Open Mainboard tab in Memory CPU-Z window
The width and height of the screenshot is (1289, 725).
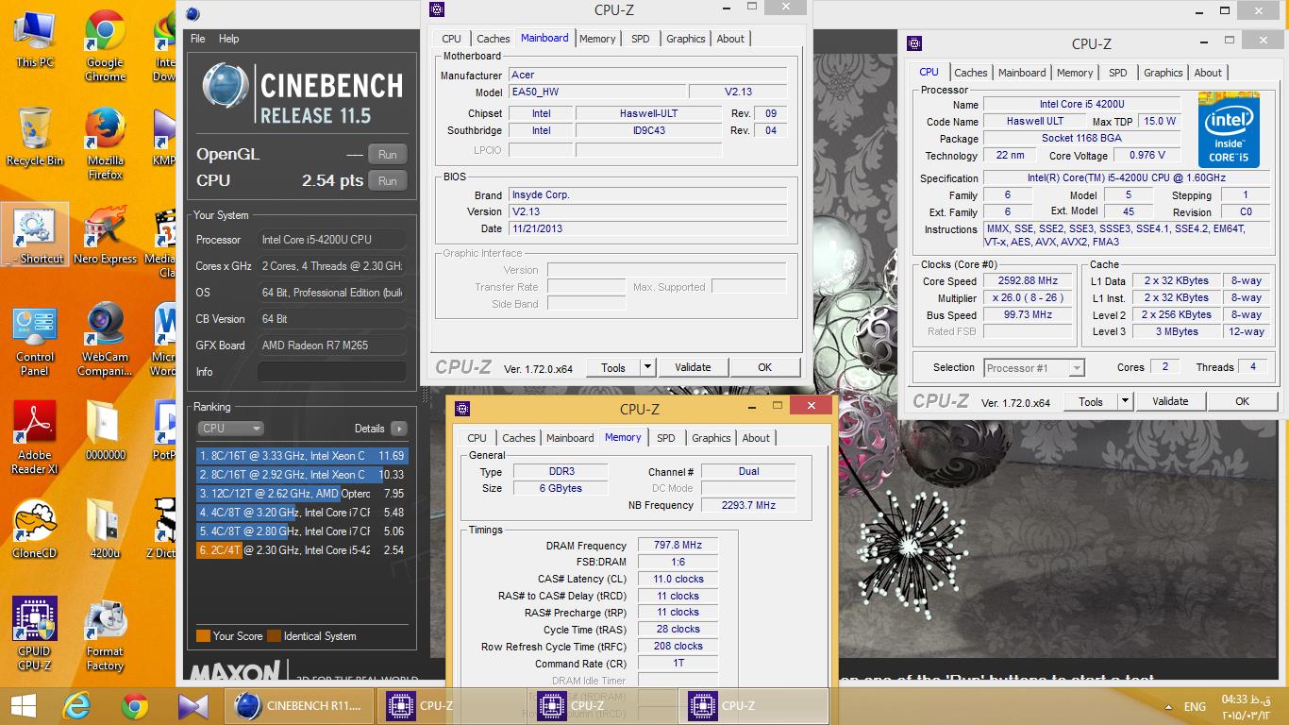click(x=570, y=438)
